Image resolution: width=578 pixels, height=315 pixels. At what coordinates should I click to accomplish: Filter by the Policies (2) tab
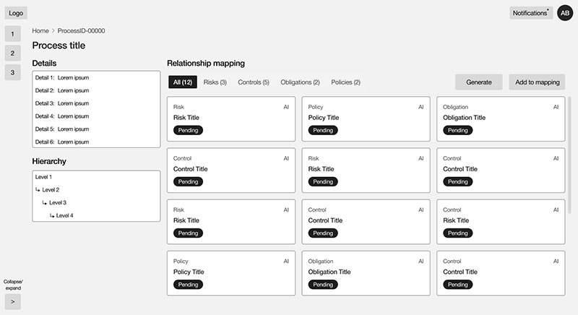tap(346, 82)
